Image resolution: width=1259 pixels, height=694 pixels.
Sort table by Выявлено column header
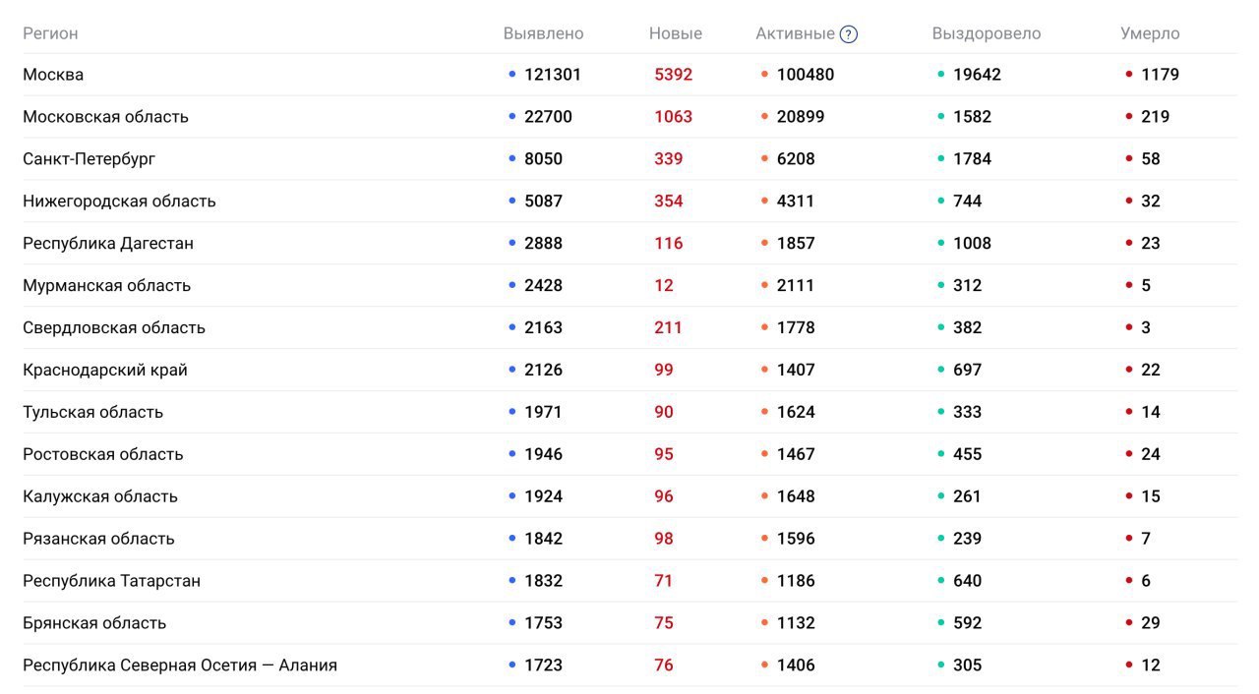[x=543, y=33]
